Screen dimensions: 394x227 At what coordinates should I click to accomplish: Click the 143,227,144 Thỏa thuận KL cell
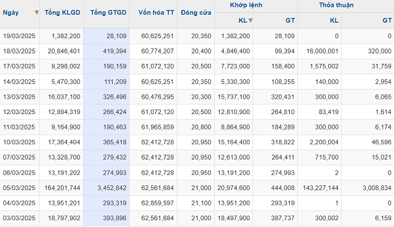pyautogui.click(x=321, y=188)
